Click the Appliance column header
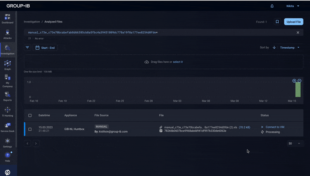This screenshot has height=176, width=310. (x=71, y=115)
